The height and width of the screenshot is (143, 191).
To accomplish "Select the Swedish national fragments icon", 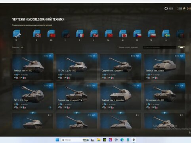I will click(x=166, y=34).
